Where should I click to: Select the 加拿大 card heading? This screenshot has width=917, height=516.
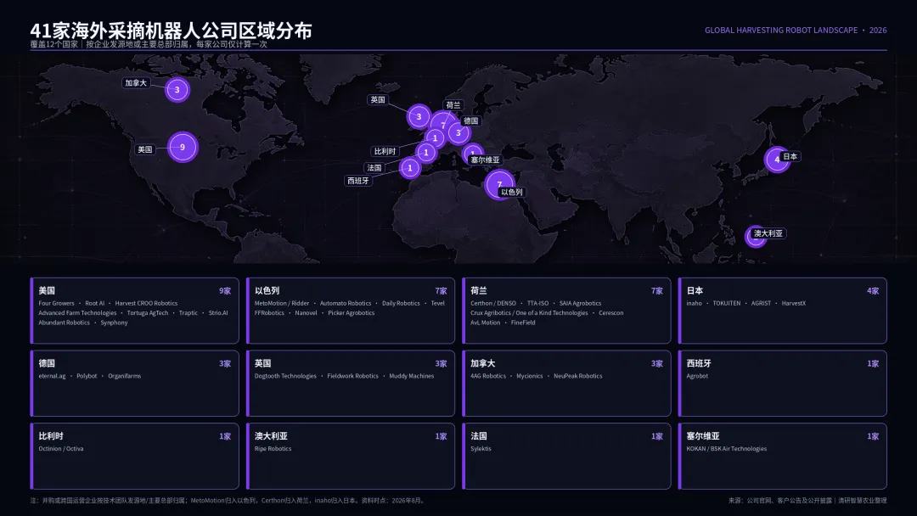point(482,363)
